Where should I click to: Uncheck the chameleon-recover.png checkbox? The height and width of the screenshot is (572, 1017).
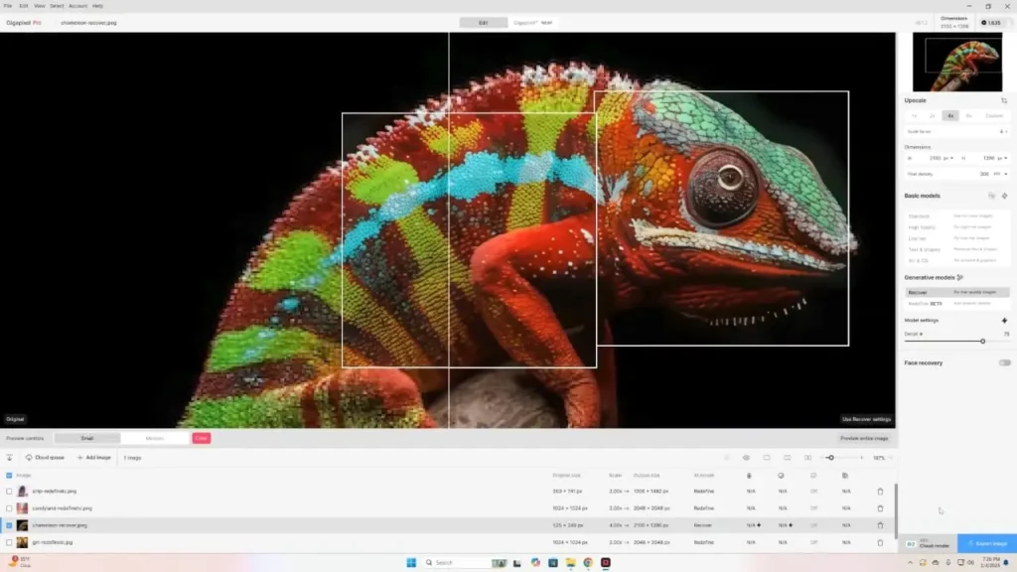coord(10,524)
